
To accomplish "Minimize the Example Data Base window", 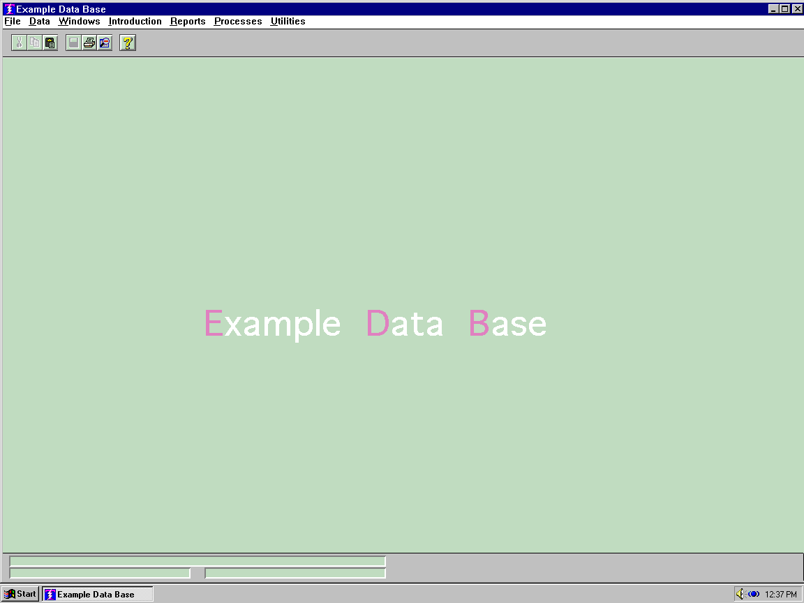I will (x=773, y=8).
